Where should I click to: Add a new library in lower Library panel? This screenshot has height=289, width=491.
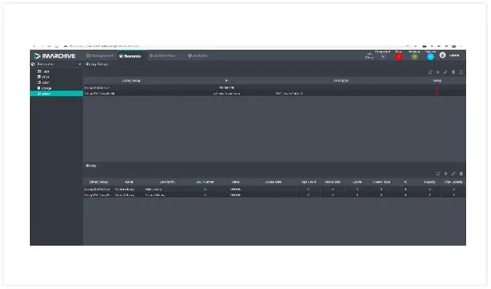445,173
